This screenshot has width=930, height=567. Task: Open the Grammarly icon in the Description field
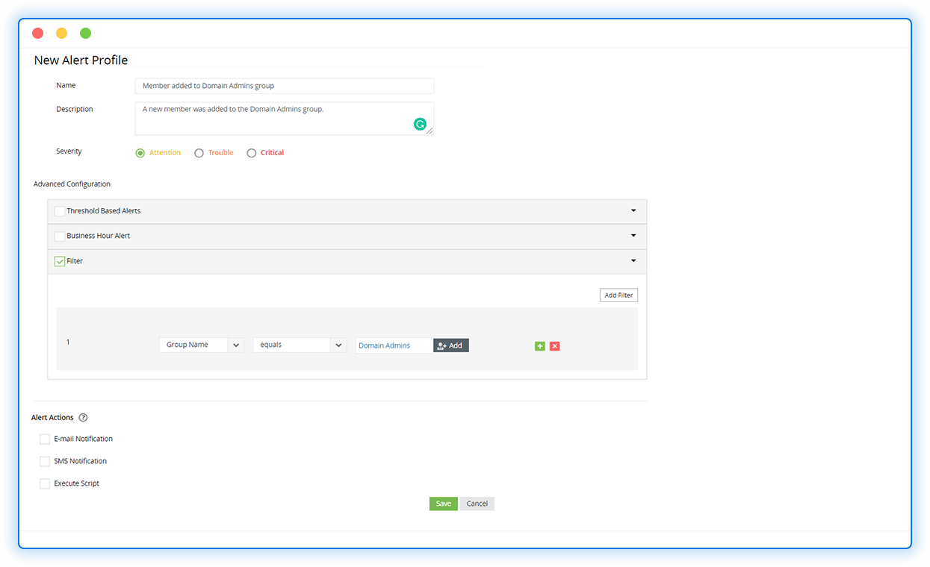420,124
